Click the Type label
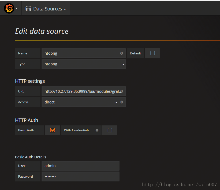The image size is (220, 190). (x=22, y=64)
